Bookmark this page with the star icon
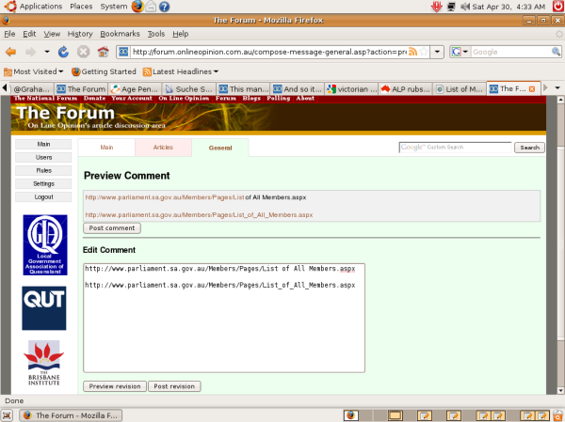Screen dimensions: 565x422 pos(424,52)
